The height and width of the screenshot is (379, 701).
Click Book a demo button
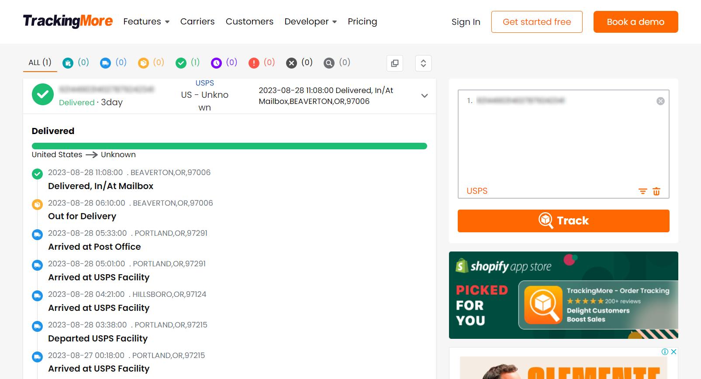(635, 22)
